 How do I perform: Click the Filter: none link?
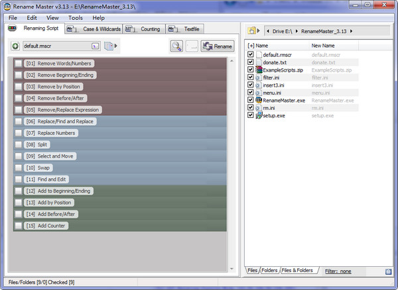coord(338,271)
